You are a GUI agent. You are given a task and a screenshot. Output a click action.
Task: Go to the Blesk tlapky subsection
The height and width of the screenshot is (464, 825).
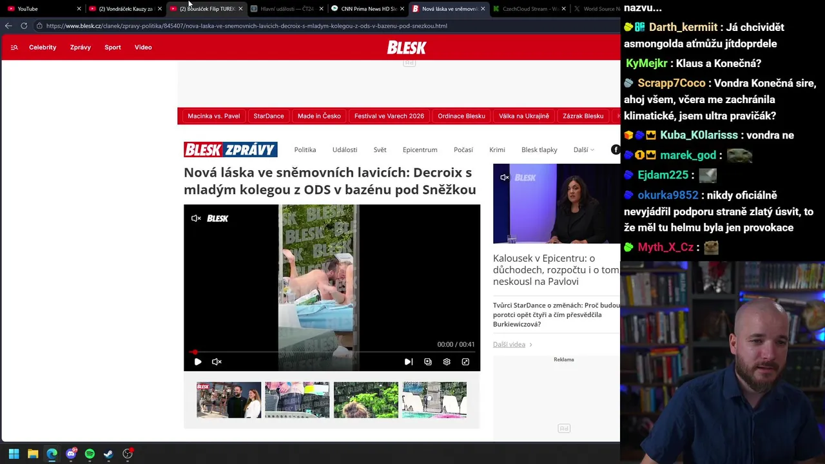(539, 150)
